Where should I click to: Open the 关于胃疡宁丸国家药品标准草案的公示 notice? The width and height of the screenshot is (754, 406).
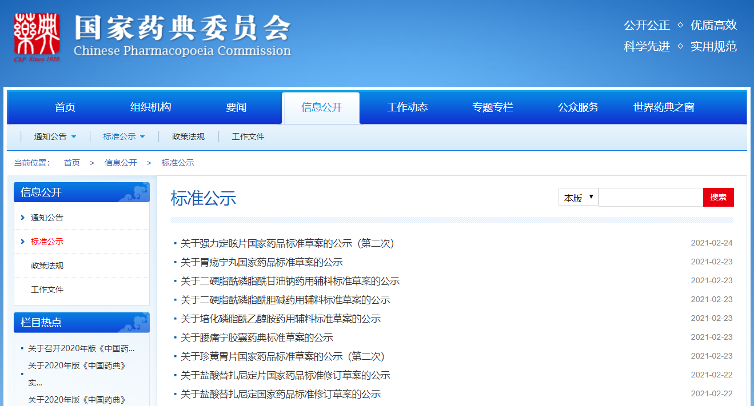[261, 262]
